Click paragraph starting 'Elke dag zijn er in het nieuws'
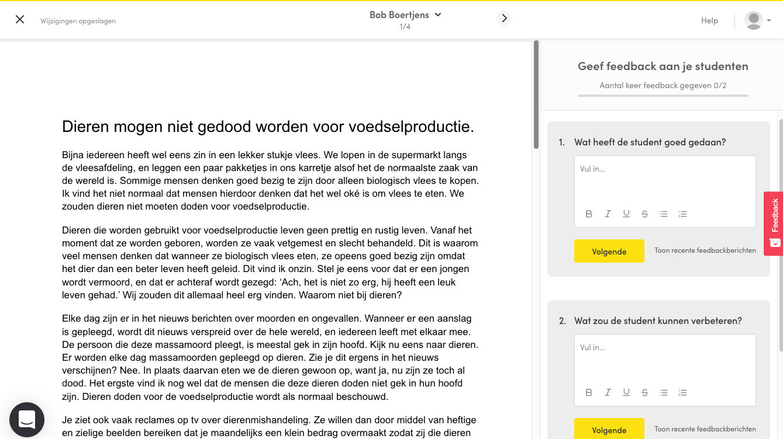 pos(270,357)
